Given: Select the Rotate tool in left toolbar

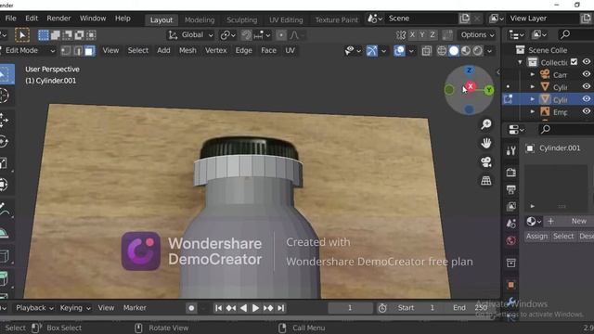Looking at the screenshot, I should pyautogui.click(x=4, y=142).
